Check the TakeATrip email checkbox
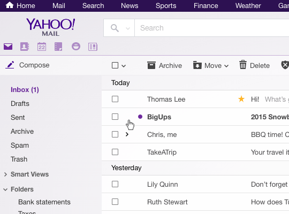This screenshot has width=289, height=214. [115, 152]
